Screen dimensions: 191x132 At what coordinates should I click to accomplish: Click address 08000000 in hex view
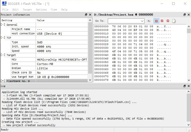click(x=101, y=26)
